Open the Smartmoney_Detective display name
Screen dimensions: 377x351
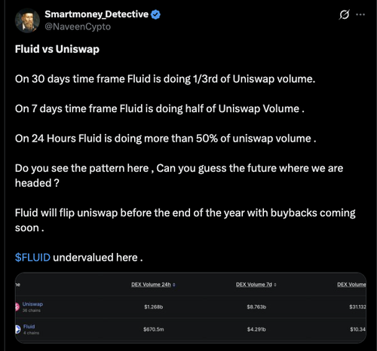[97, 14]
